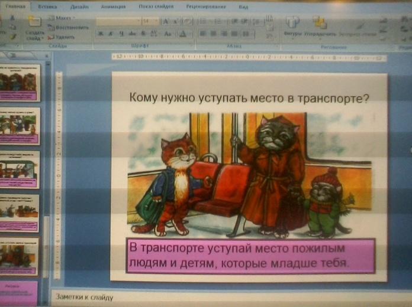Click the Cut scissors icon
412x307 pixels.
point(12,18)
